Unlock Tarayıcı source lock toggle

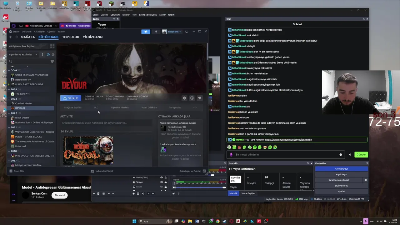click(x=165, y=182)
